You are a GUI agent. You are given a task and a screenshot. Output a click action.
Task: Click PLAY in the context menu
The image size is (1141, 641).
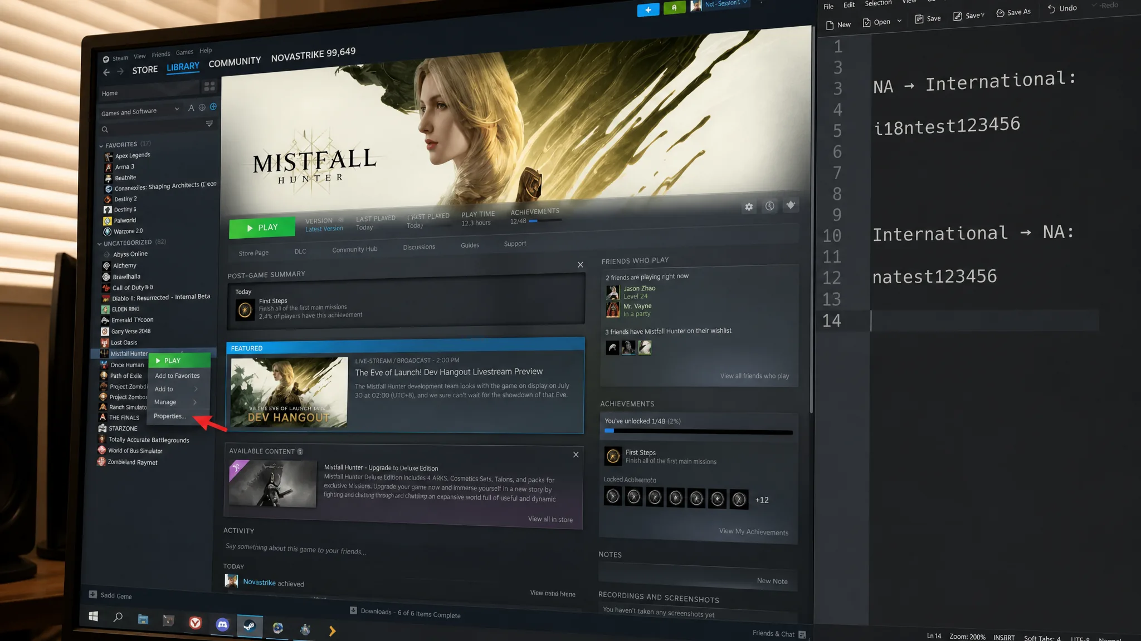click(x=179, y=361)
